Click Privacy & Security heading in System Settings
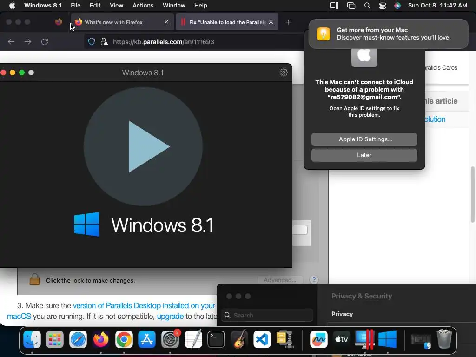Screen dimensions: 476x357 [362, 296]
